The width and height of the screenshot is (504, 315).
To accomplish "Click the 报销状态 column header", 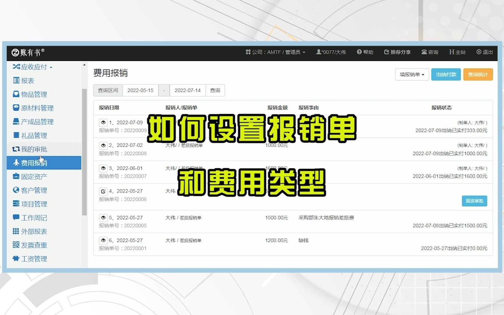I will [x=442, y=108].
